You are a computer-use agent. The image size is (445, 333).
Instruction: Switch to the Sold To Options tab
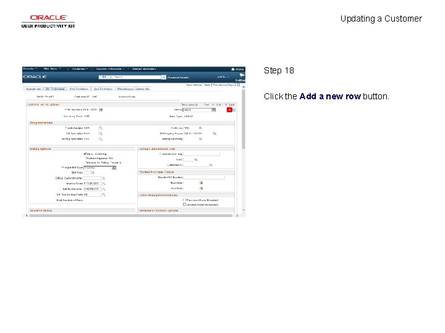point(103,89)
